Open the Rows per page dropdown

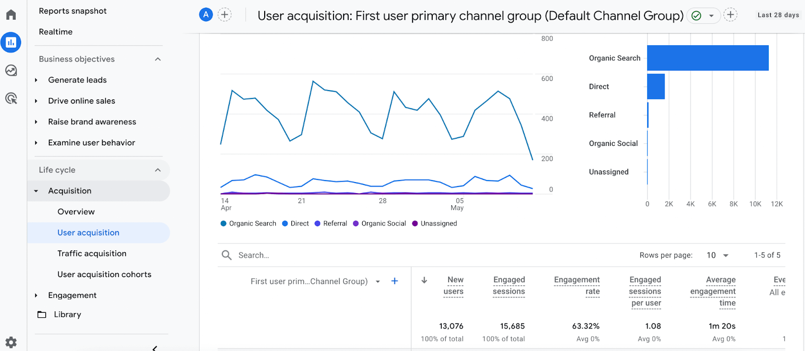717,255
